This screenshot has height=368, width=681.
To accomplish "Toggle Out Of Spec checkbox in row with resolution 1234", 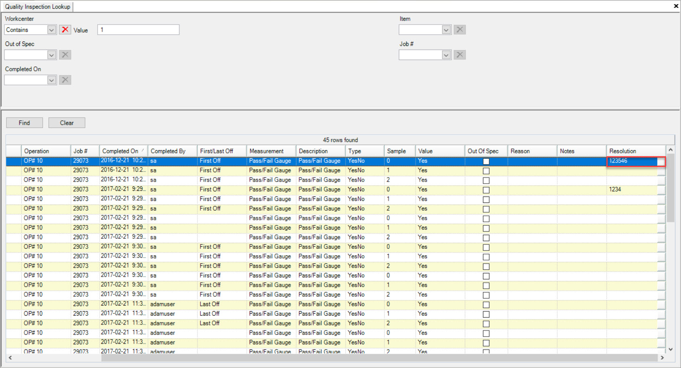I will point(486,190).
